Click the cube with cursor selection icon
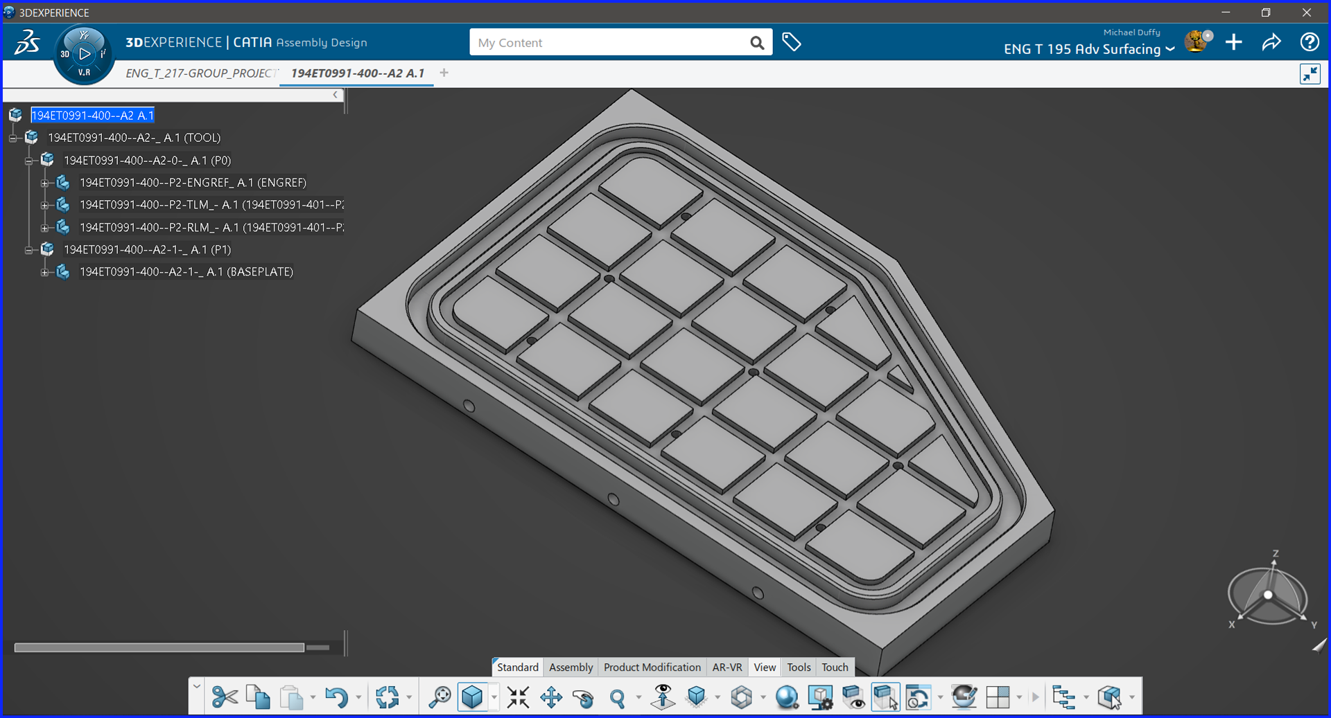This screenshot has width=1331, height=718. click(1110, 697)
